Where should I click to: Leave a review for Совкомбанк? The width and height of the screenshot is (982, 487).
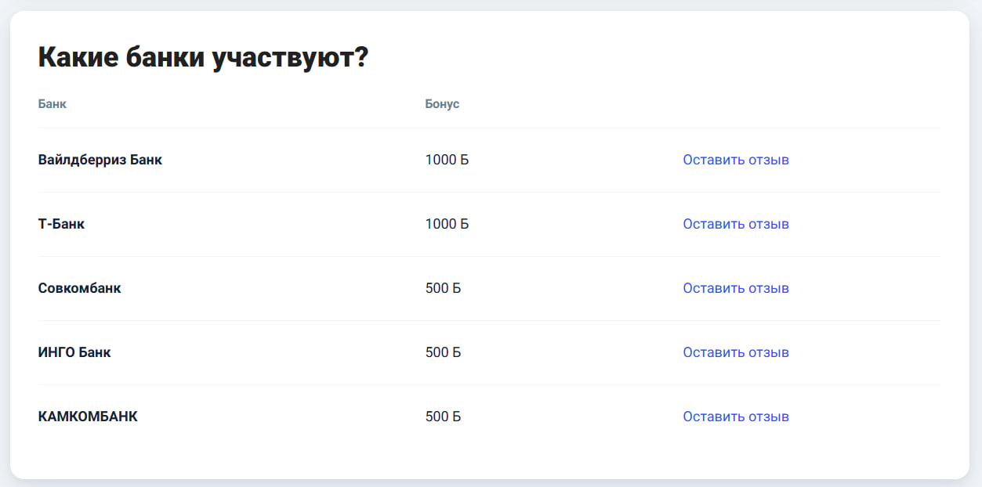click(735, 288)
